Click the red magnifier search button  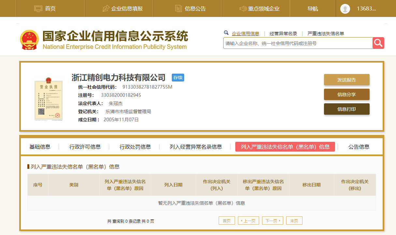(378, 43)
